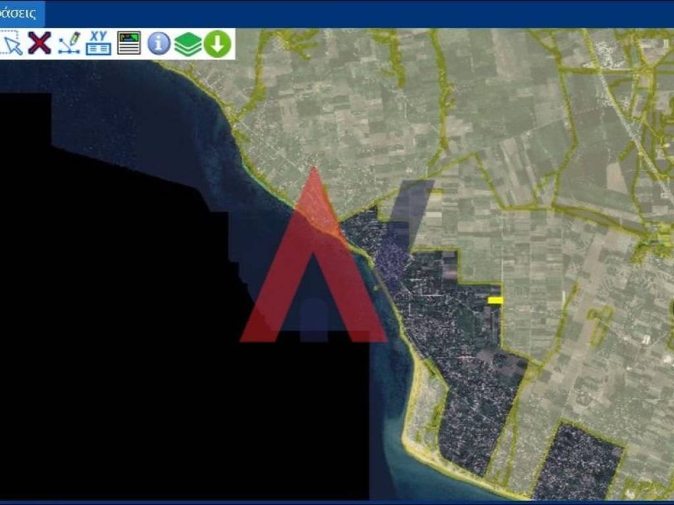Click the black masked area on the left
Image resolution: width=674 pixels, height=505 pixels.
pyautogui.click(x=132, y=296)
